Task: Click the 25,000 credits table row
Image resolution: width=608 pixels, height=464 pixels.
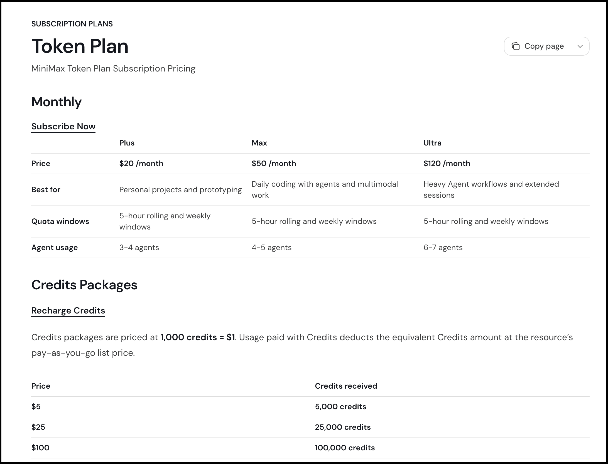Action: [310, 427]
